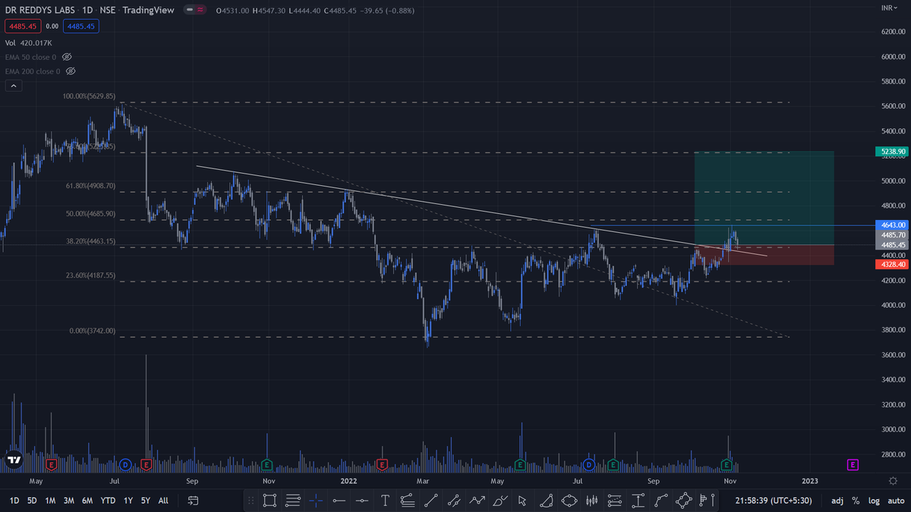
Task: Click the green E earnings marker near Nov 2021
Action: 266,463
